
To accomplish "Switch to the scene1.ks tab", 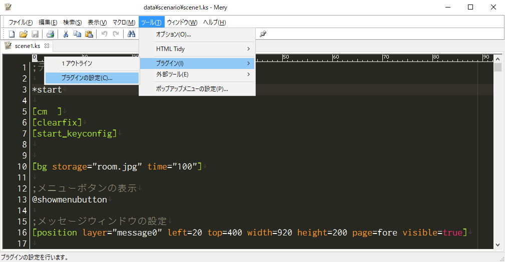I will (28, 46).
